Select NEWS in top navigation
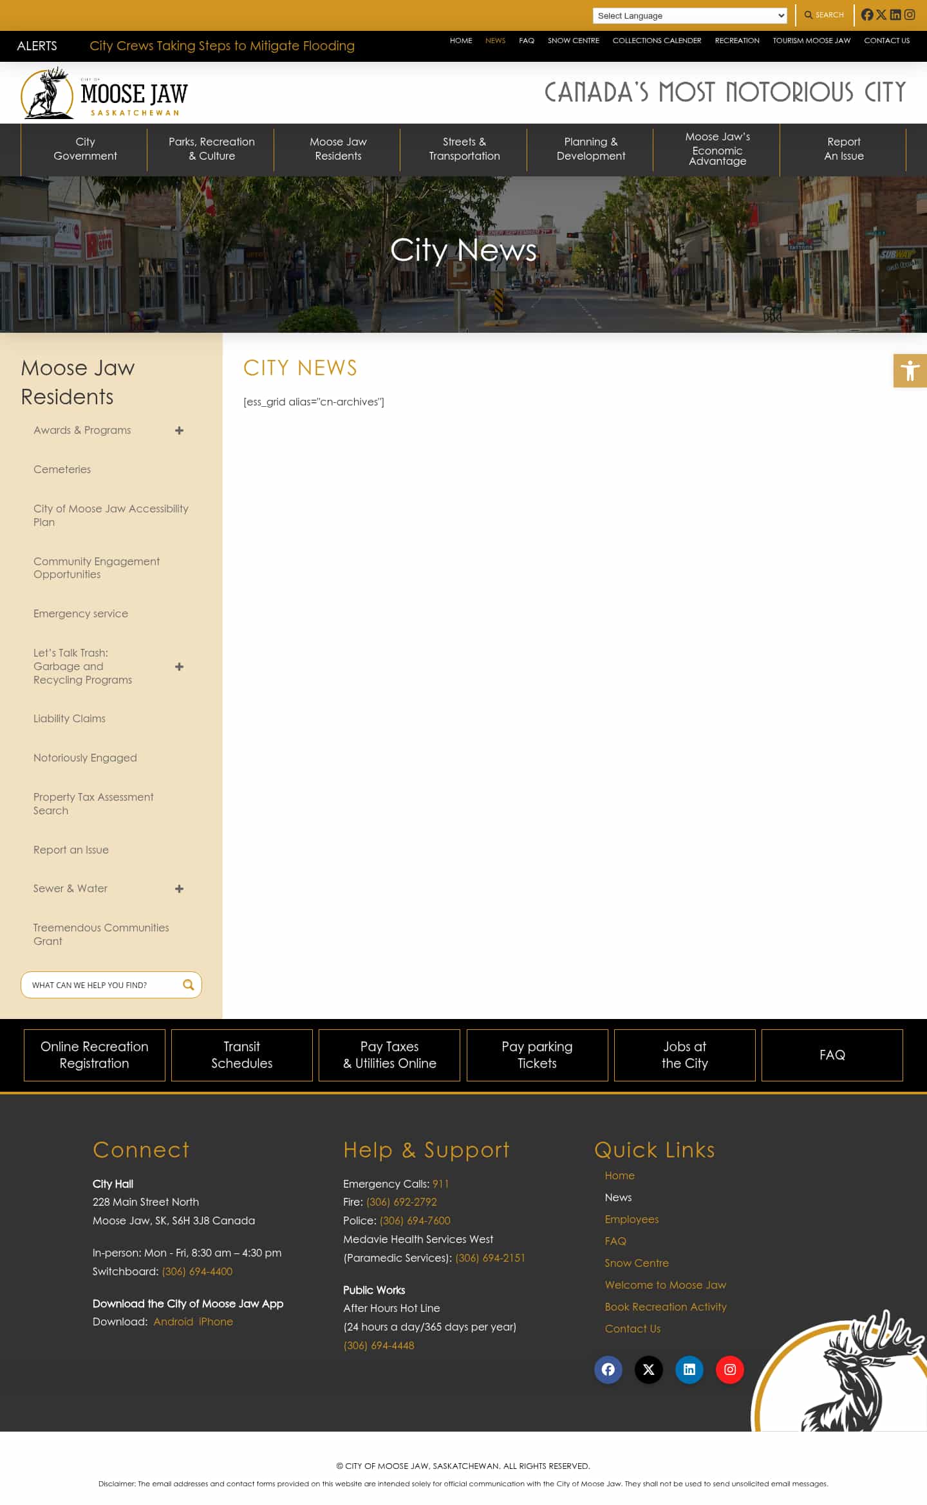The width and height of the screenshot is (927, 1505). click(495, 41)
